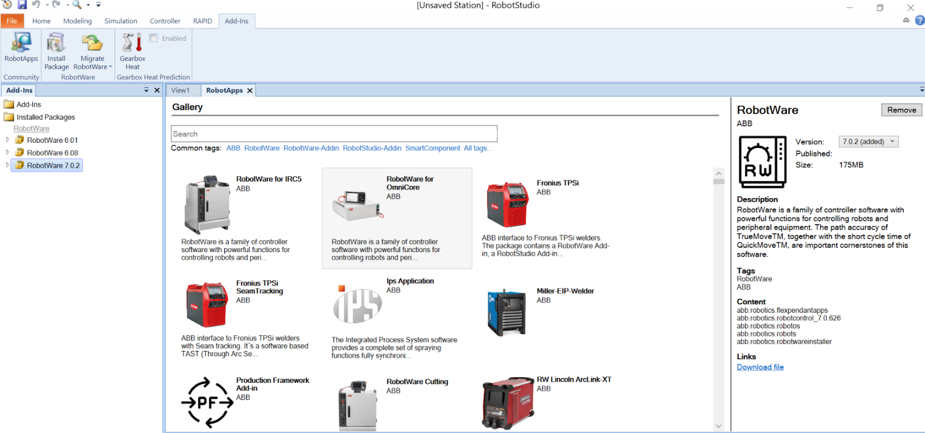Open the Fronius TPSi SeamTracking thumbnail
This screenshot has height=433, width=925.
click(x=206, y=305)
